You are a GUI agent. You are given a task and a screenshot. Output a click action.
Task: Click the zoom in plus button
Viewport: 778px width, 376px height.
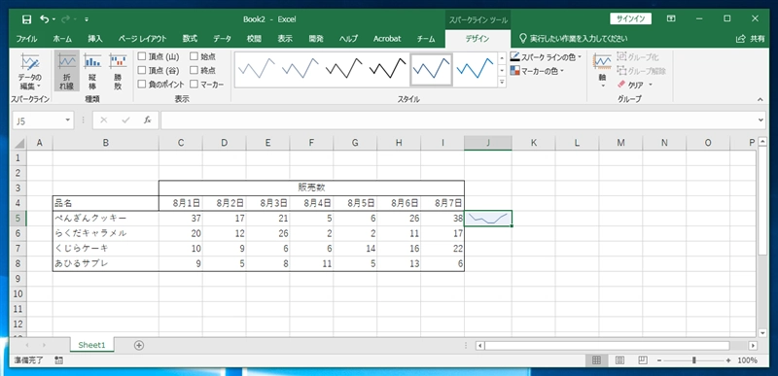728,360
